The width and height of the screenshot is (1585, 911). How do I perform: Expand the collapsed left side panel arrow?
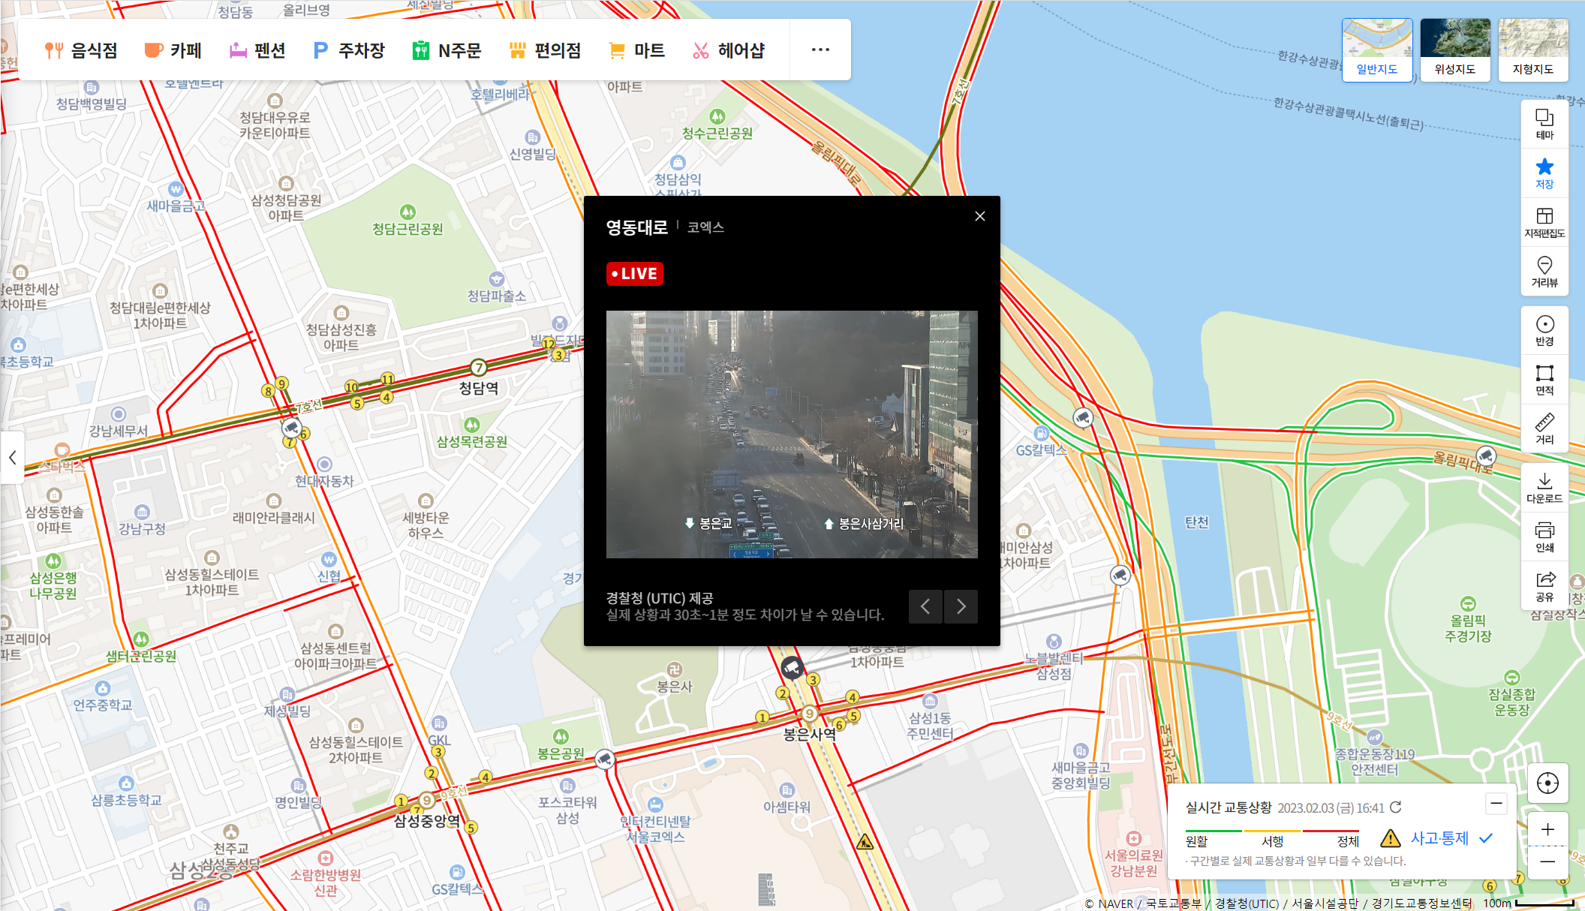12,457
